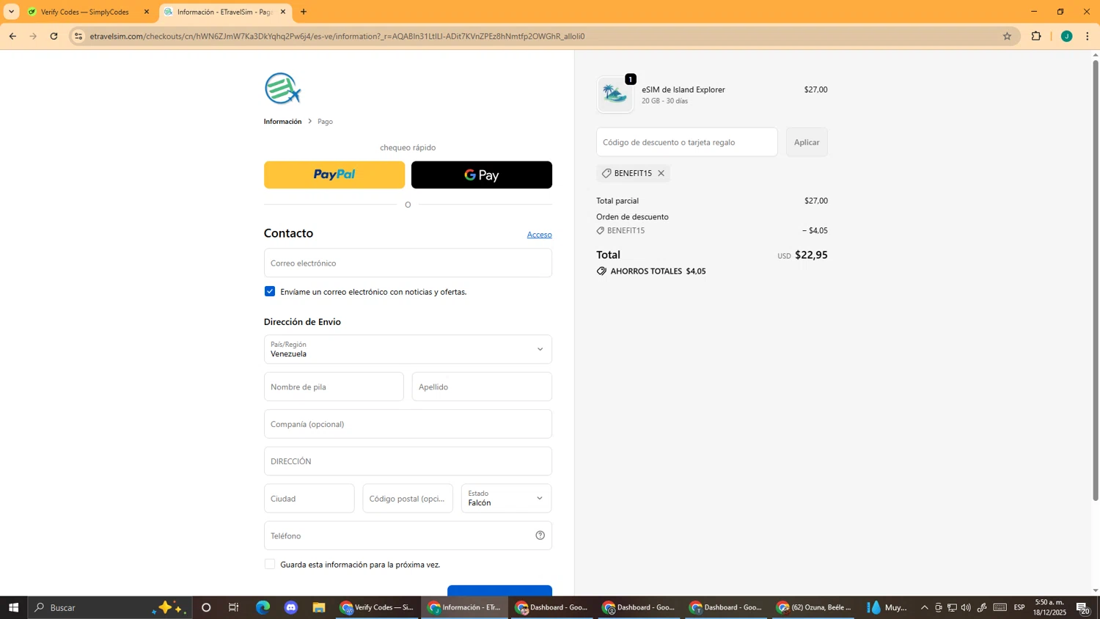This screenshot has height=619, width=1100.
Task: Switch to Verify Codes — SimplyCodes tab
Action: click(89, 12)
